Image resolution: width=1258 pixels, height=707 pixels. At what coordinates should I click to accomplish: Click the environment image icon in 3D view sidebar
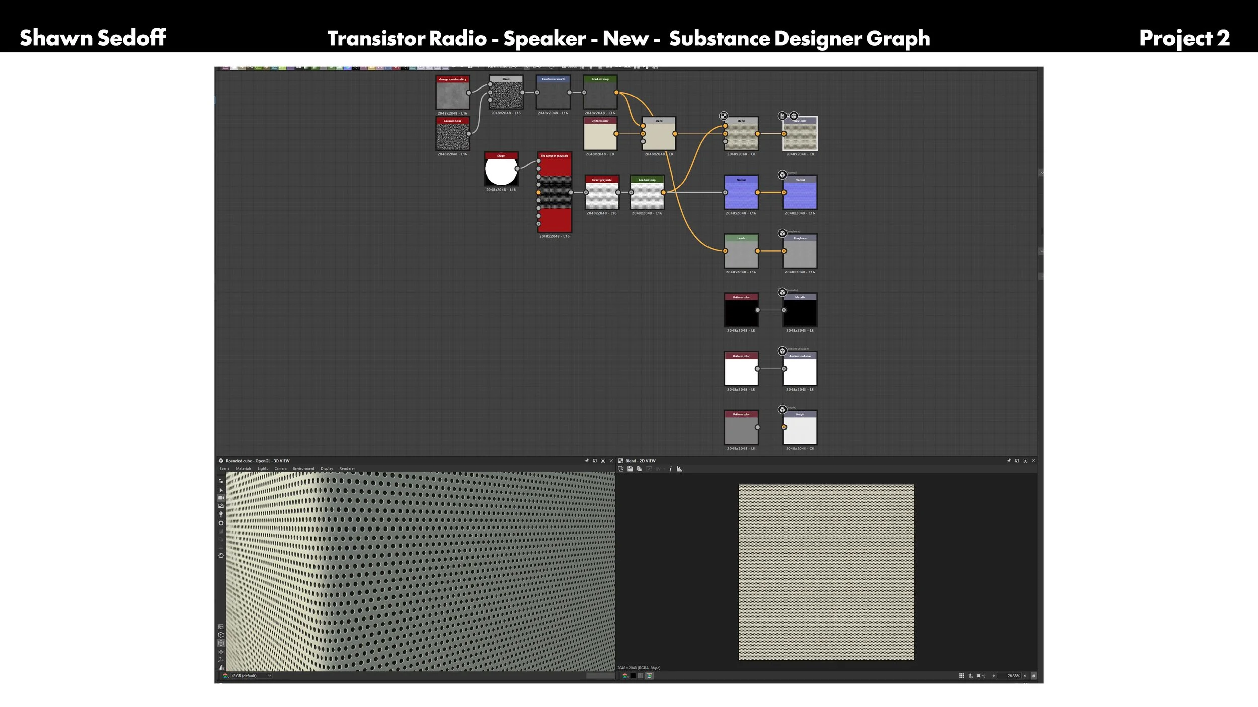click(221, 506)
